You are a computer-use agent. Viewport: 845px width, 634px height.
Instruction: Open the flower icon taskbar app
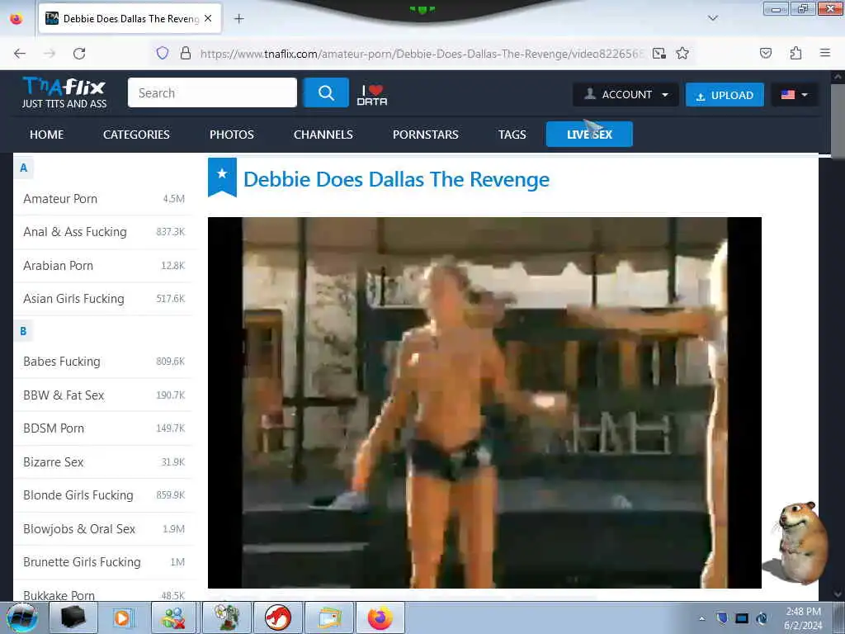(226, 617)
